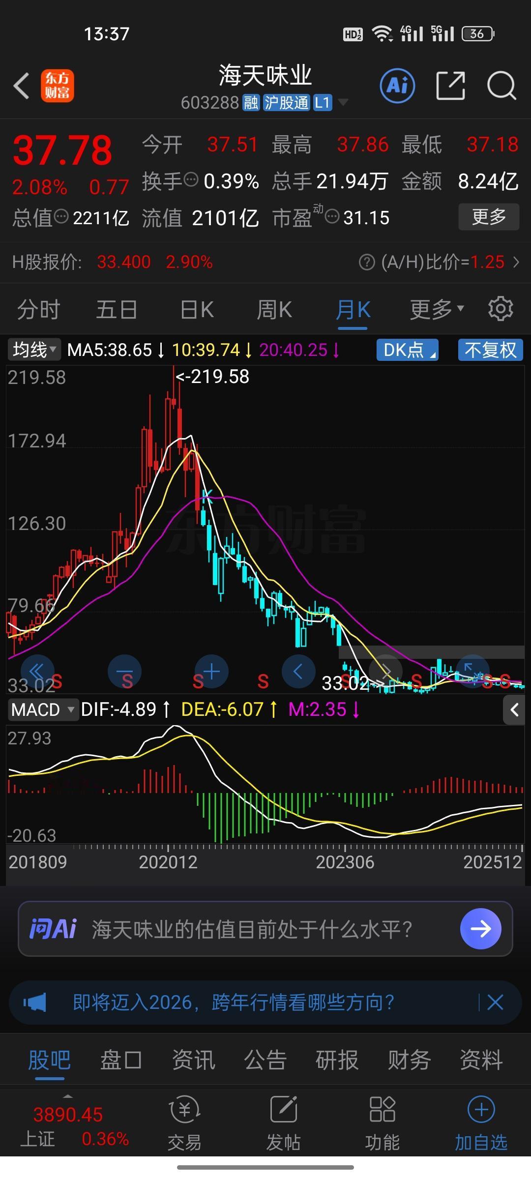Tap the 沪股通 tag
The height and width of the screenshot is (1180, 531).
pos(286,102)
